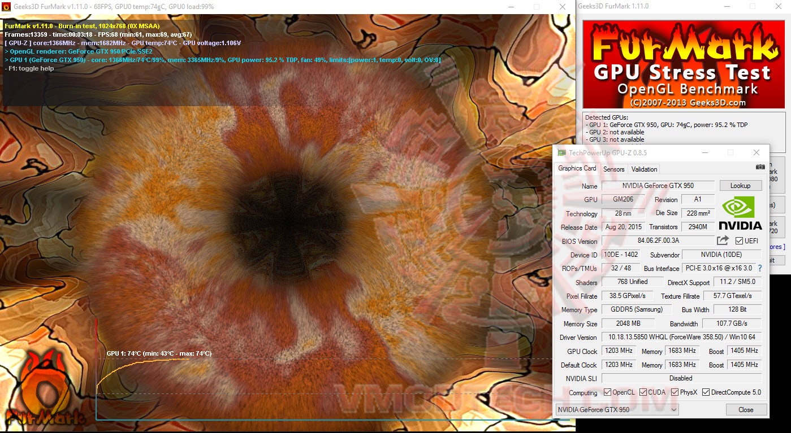Click the Bus Width field 128 Bit

tap(737, 309)
